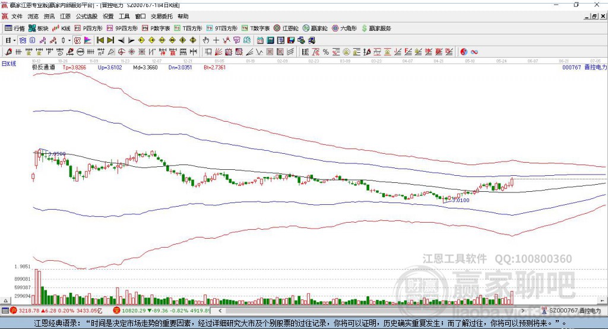Open the calendar icon tool

(260, 40)
